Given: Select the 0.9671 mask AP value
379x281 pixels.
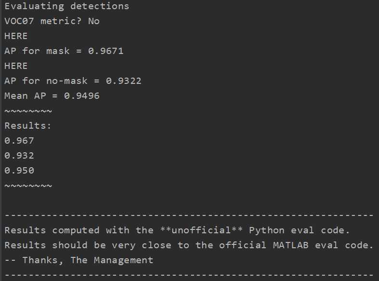Looking at the screenshot, I should point(106,51).
